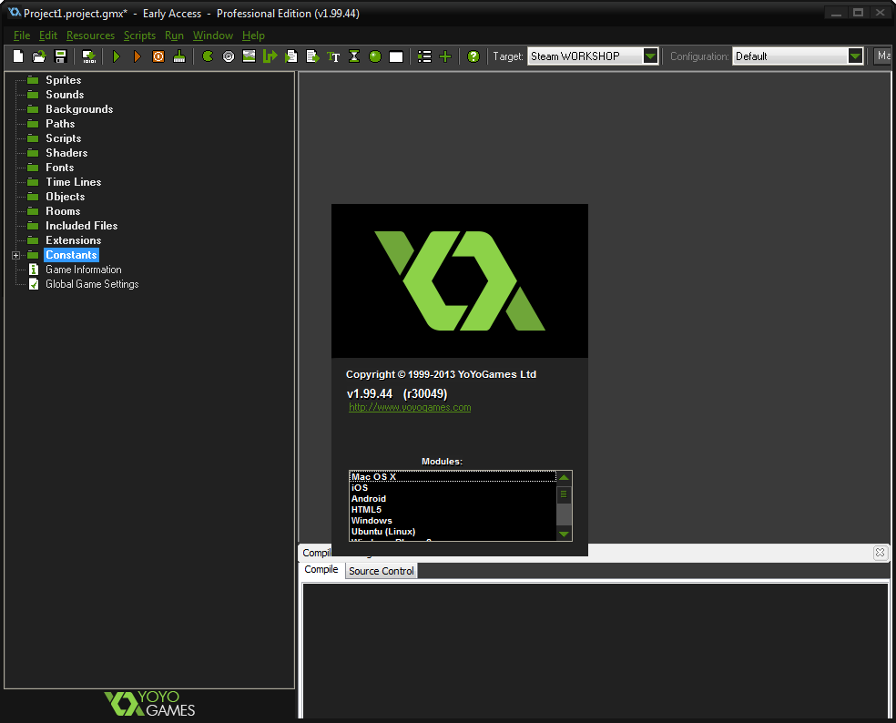The height and width of the screenshot is (723, 896).
Task: Open an existing project
Action: [x=39, y=56]
